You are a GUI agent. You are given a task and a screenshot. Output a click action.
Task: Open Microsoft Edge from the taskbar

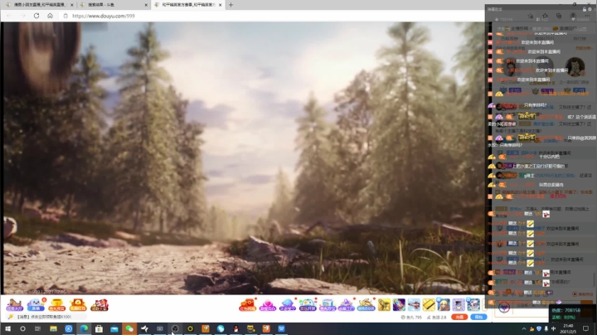coord(84,328)
